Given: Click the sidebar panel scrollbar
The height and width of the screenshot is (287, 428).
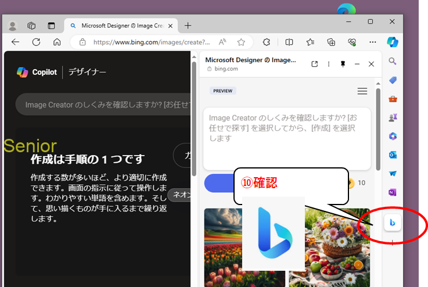Looking at the screenshot, I should (378, 129).
